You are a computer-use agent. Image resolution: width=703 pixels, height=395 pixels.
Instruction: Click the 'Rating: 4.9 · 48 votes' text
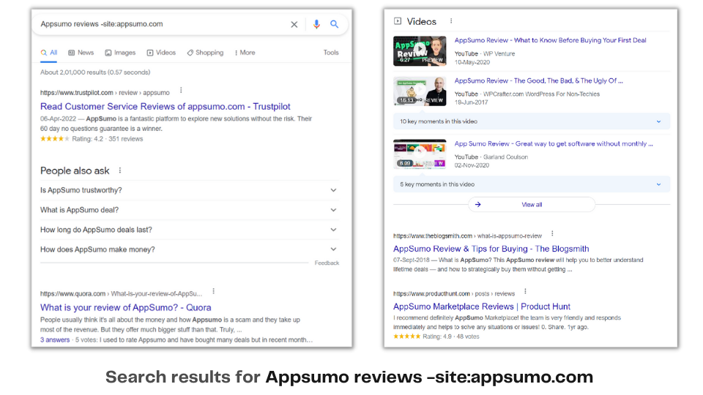pos(450,336)
